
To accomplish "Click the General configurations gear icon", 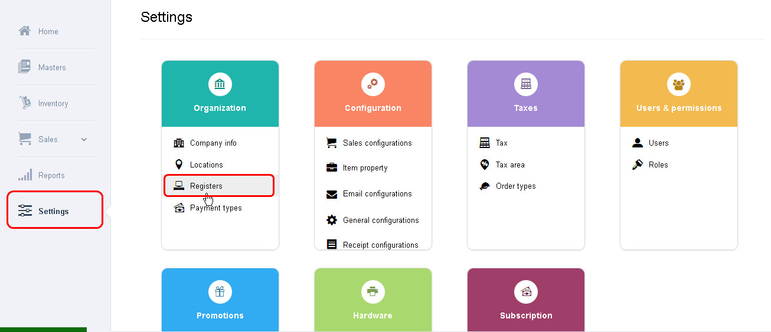I will [x=332, y=220].
